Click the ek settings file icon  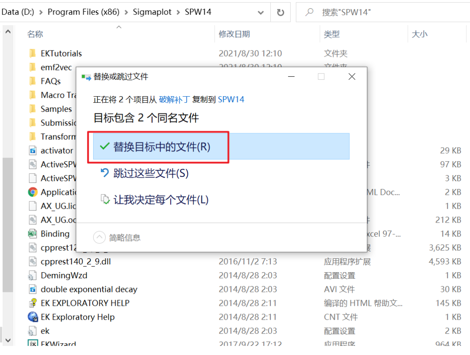tap(32, 331)
